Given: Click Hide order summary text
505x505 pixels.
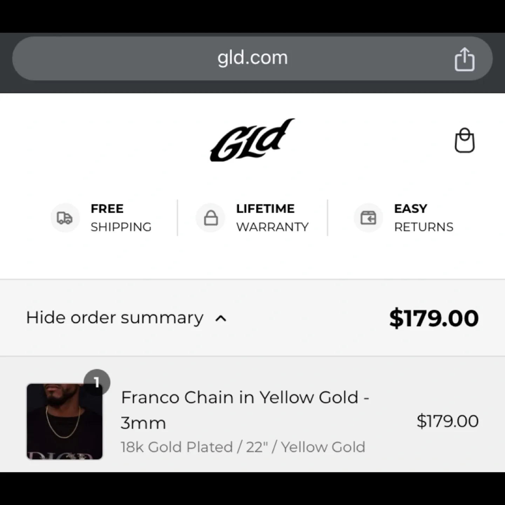Looking at the screenshot, I should 113,317.
